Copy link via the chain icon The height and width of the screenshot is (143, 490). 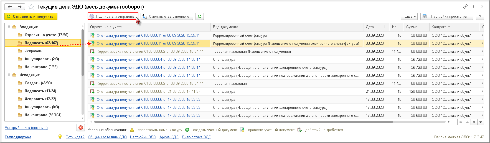(x=465, y=7)
